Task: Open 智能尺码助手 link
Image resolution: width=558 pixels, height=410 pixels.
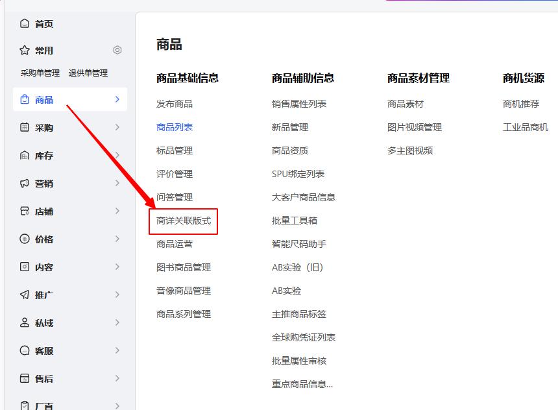Action: click(x=299, y=244)
